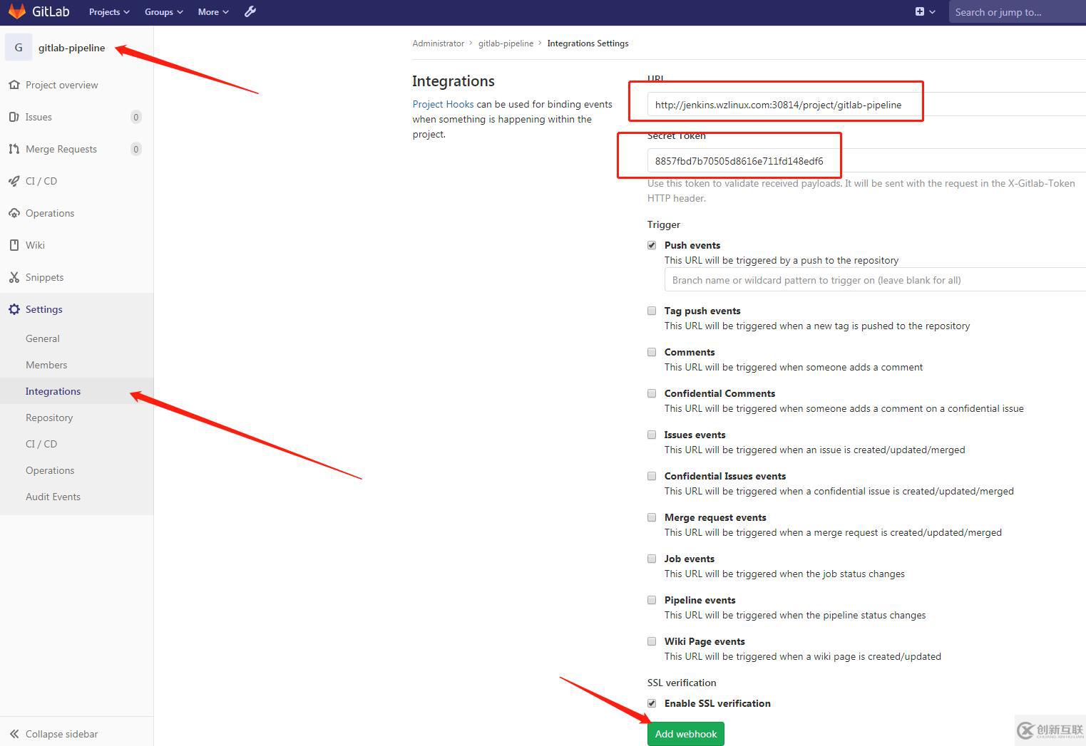Enable Wiki Page events trigger
1086x746 pixels.
(x=652, y=641)
